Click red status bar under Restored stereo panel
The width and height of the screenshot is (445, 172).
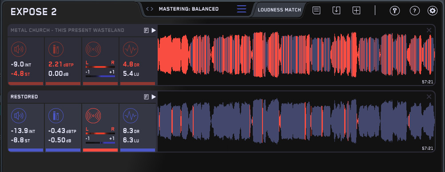point(100,150)
